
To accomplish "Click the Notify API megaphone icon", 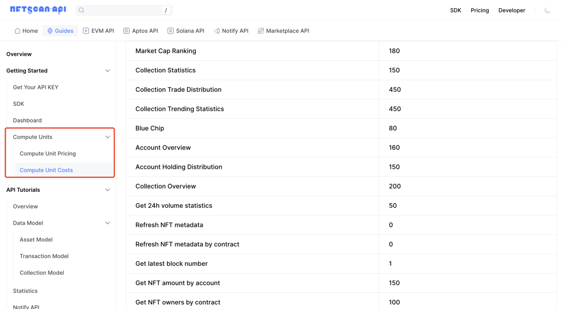I will tap(216, 31).
